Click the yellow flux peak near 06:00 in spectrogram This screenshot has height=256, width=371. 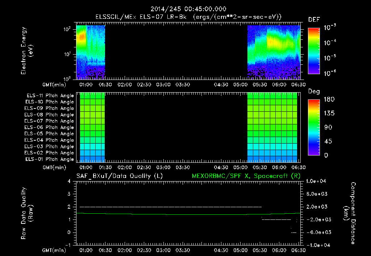coord(275,42)
